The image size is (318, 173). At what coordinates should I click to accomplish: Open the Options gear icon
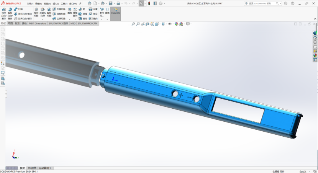pos(161,3)
